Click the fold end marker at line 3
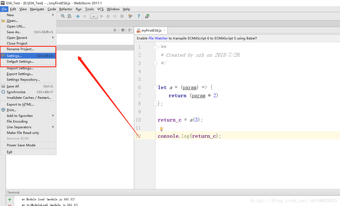Screen dimensions: 340x206 (155, 63)
